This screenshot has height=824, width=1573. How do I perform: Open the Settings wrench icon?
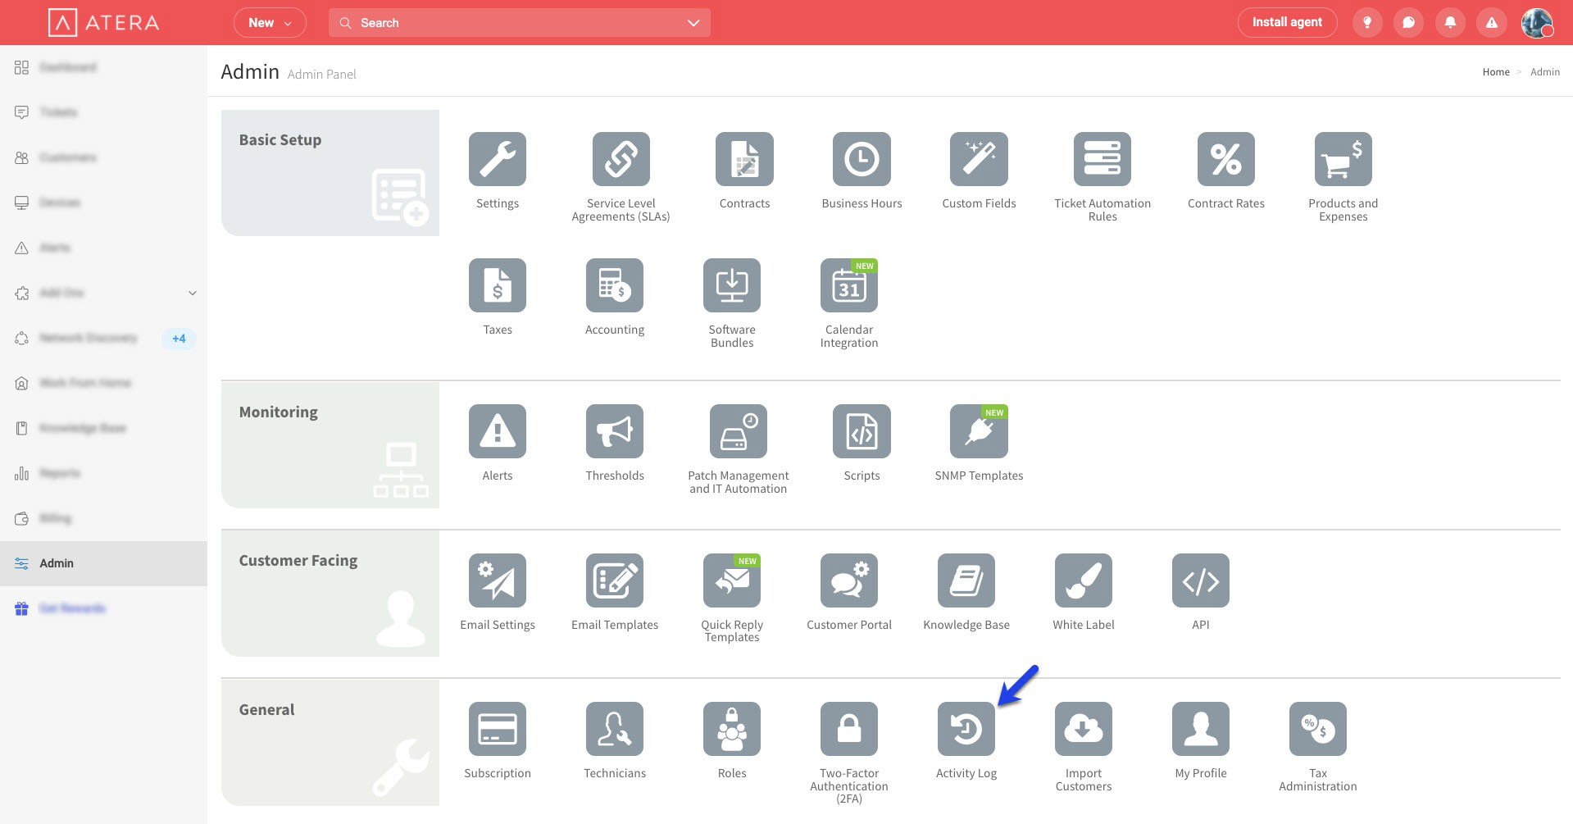[x=498, y=159]
